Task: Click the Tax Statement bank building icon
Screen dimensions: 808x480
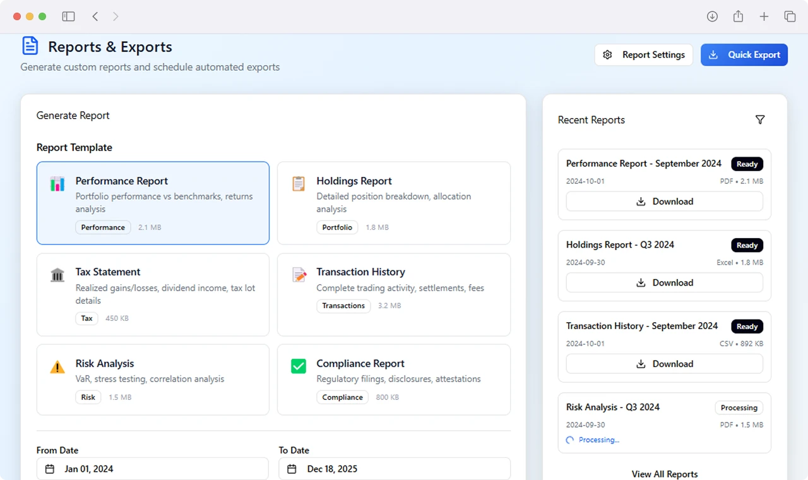Action: coord(57,275)
